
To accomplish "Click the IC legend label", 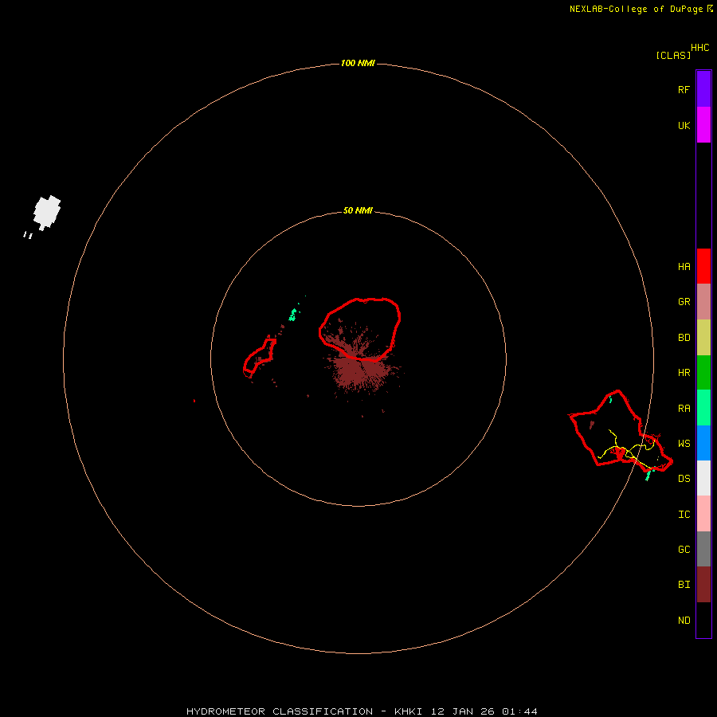I will click(x=684, y=515).
